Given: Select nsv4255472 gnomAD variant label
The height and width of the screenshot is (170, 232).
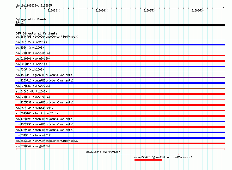Looking at the screenshot, I should 163,157.
